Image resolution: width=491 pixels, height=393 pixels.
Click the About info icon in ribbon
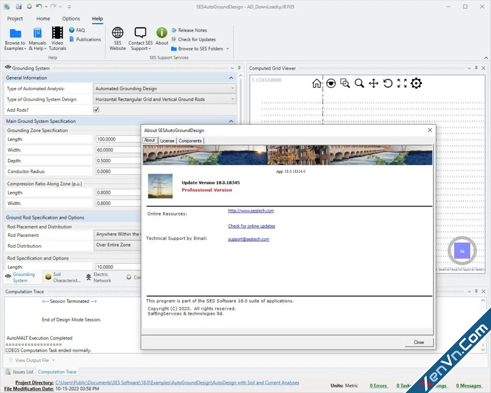162,33
